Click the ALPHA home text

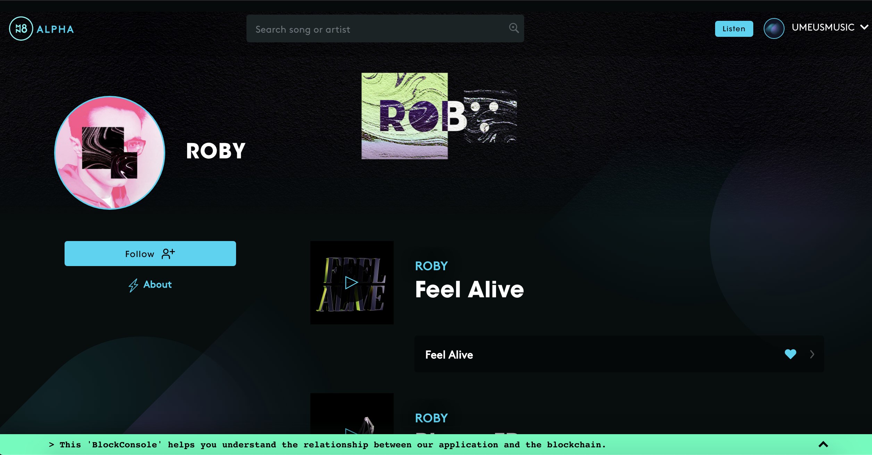coord(55,29)
